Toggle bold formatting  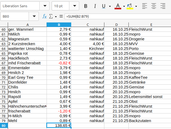coord(86,6)
